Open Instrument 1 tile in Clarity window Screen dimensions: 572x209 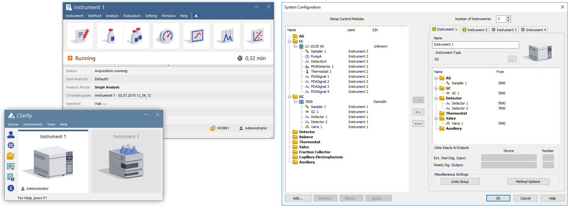(x=53, y=162)
